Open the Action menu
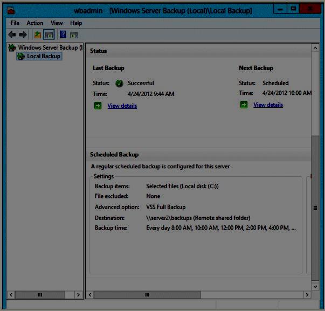Screen dimensions: 325x311 pos(35,23)
